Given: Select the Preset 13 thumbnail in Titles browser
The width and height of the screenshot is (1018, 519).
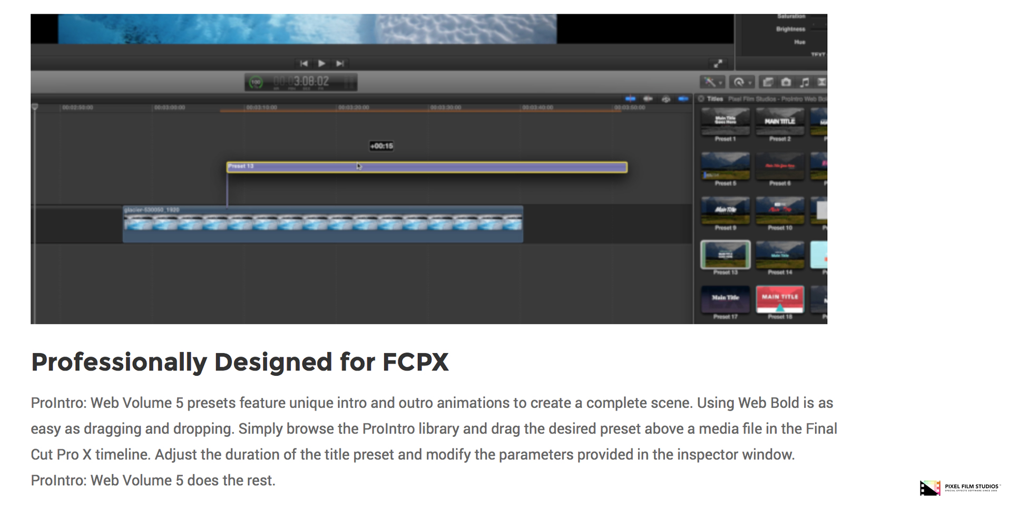Looking at the screenshot, I should point(726,255).
